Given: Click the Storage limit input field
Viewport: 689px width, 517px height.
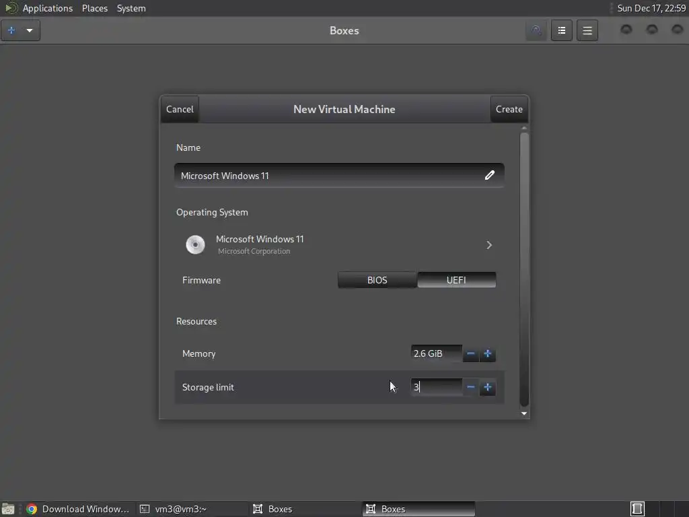Looking at the screenshot, I should click(x=436, y=387).
